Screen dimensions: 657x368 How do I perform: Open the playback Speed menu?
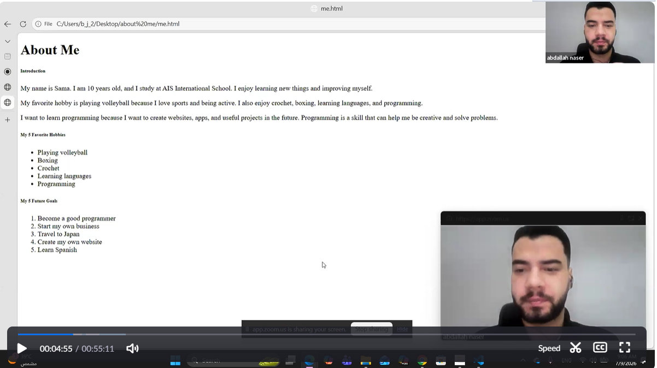click(549, 348)
